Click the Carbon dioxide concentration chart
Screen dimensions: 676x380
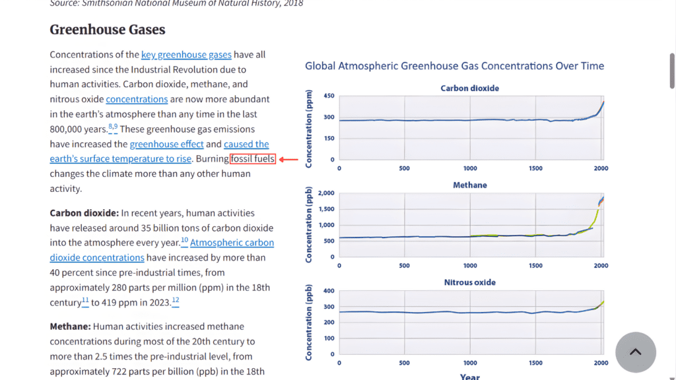(x=470, y=128)
